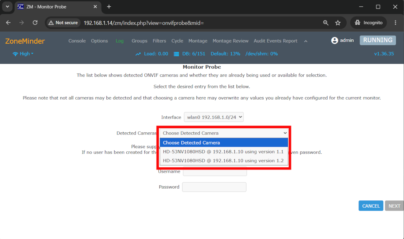Viewport: 404px width, 239px height.
Task: Click the ZoneMinder logo link
Action: click(25, 41)
